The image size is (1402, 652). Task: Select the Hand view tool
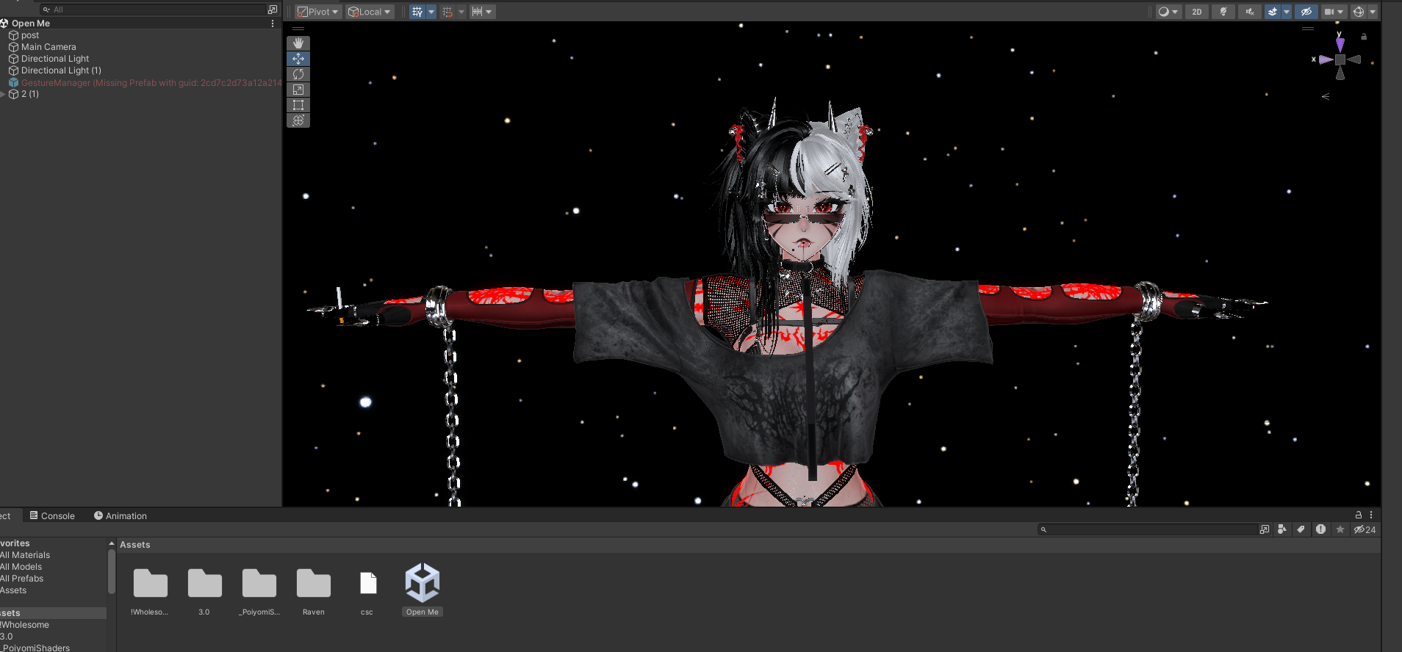298,43
